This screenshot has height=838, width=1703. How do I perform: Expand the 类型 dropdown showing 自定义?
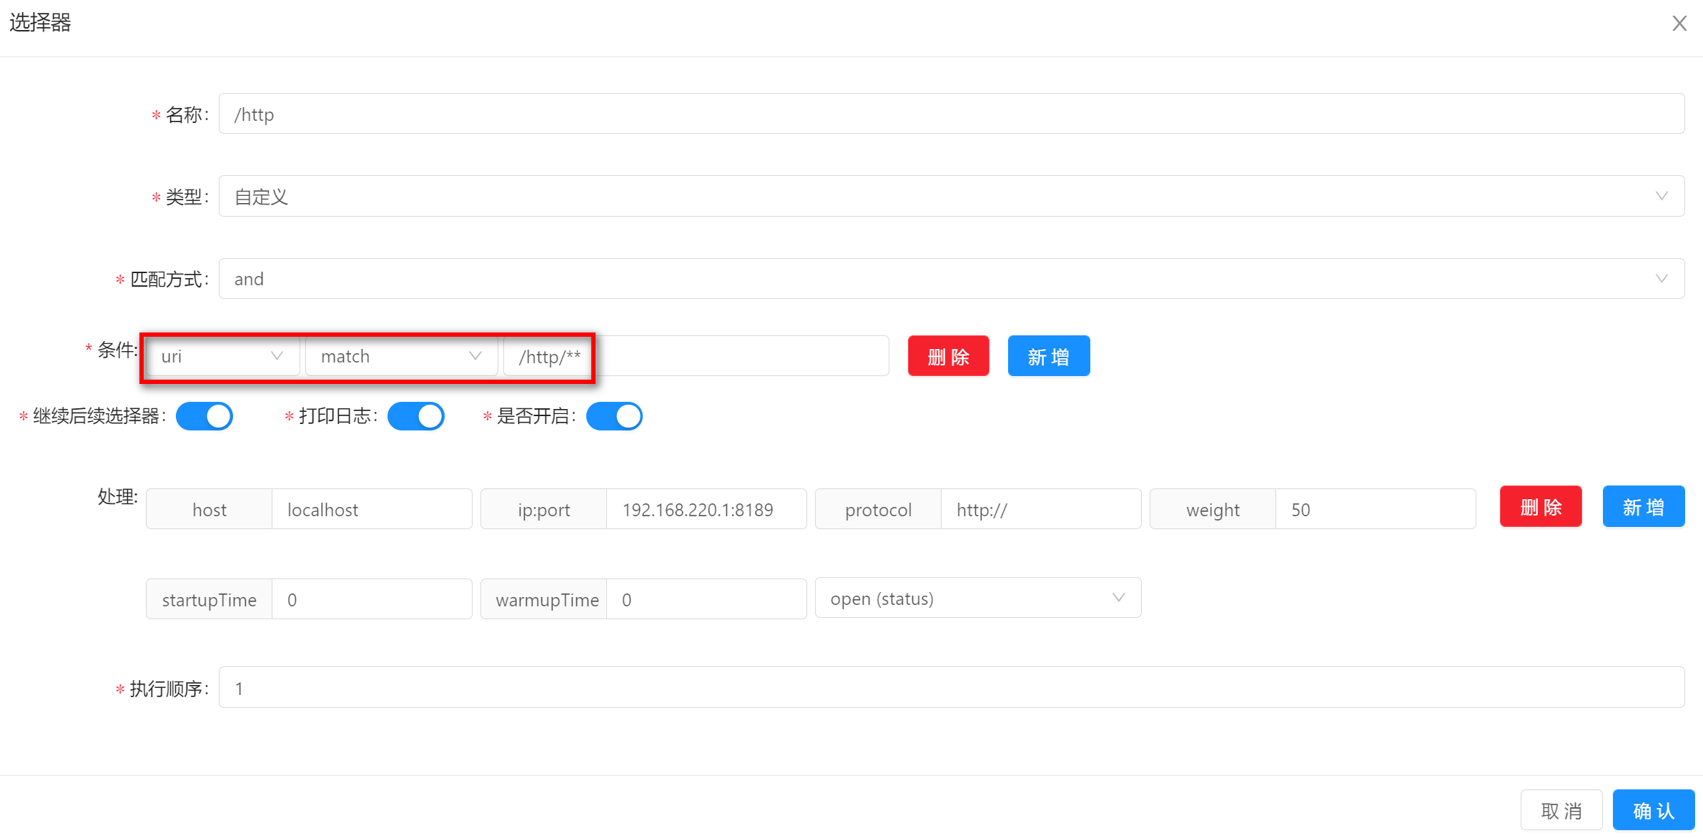[x=951, y=197]
